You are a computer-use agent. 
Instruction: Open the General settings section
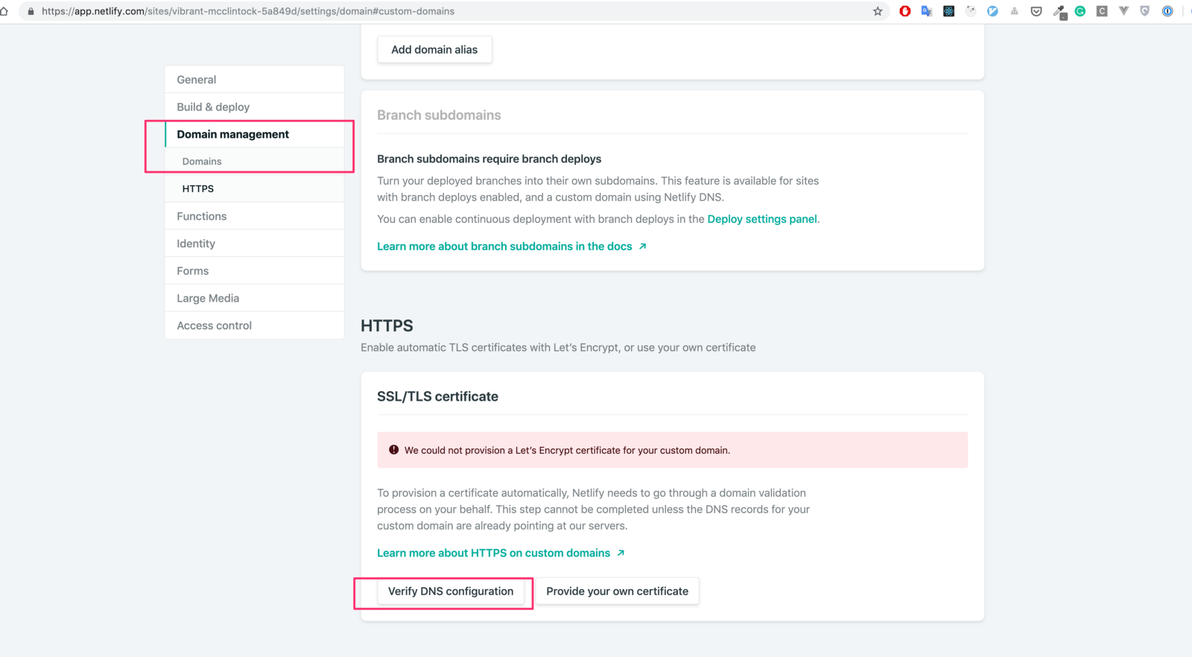tap(254, 80)
